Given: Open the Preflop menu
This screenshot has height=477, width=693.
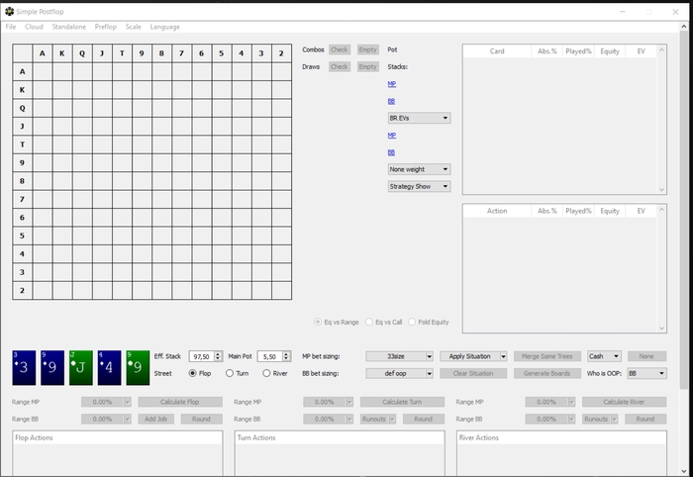Looking at the screenshot, I should 106,27.
